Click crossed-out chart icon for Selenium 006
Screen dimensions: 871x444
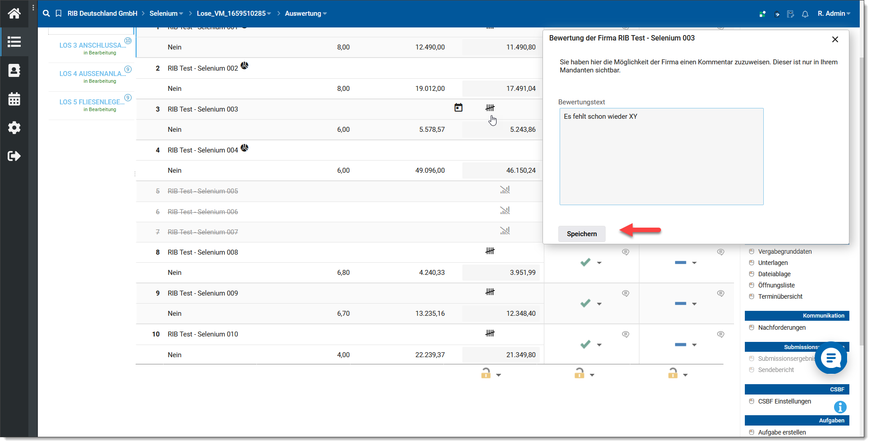505,211
